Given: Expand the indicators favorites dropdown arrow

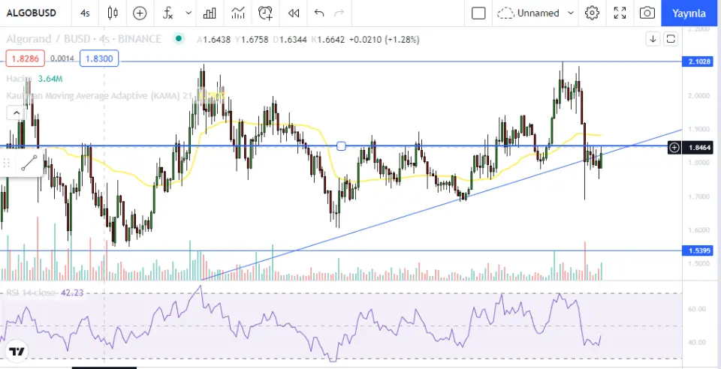Looking at the screenshot, I should [x=187, y=13].
